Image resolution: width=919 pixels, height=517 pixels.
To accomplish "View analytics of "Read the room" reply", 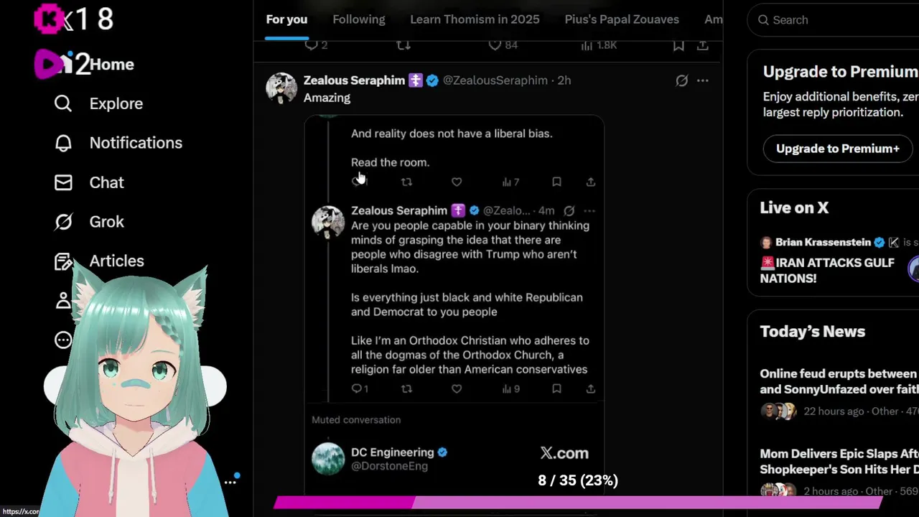I will click(x=510, y=182).
